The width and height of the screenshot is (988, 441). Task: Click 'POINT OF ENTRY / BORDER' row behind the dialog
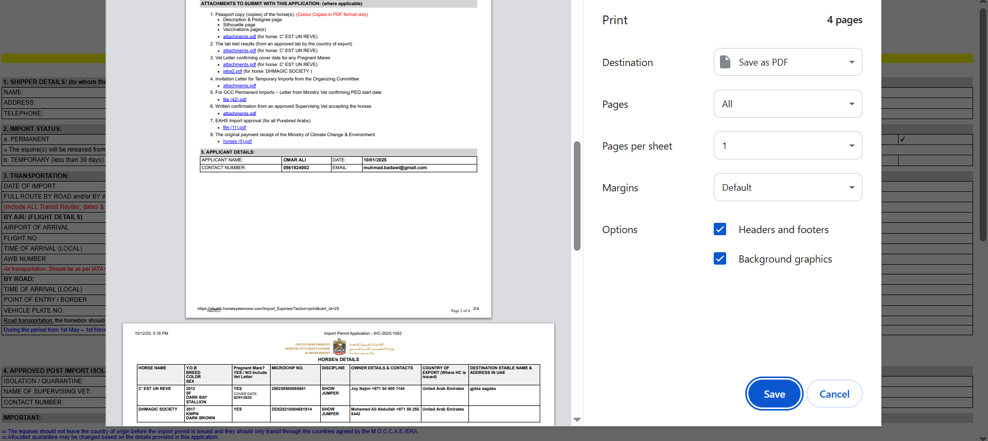(54, 300)
